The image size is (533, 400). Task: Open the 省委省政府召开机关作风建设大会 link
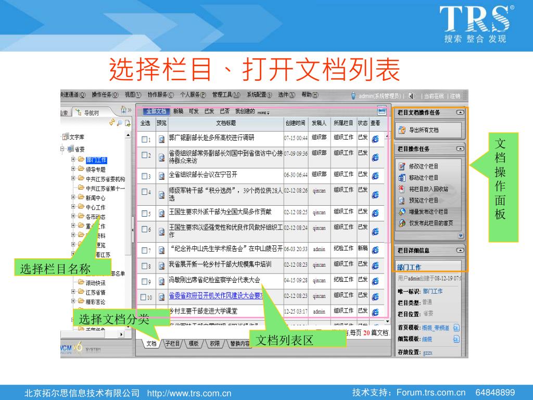click(x=215, y=296)
